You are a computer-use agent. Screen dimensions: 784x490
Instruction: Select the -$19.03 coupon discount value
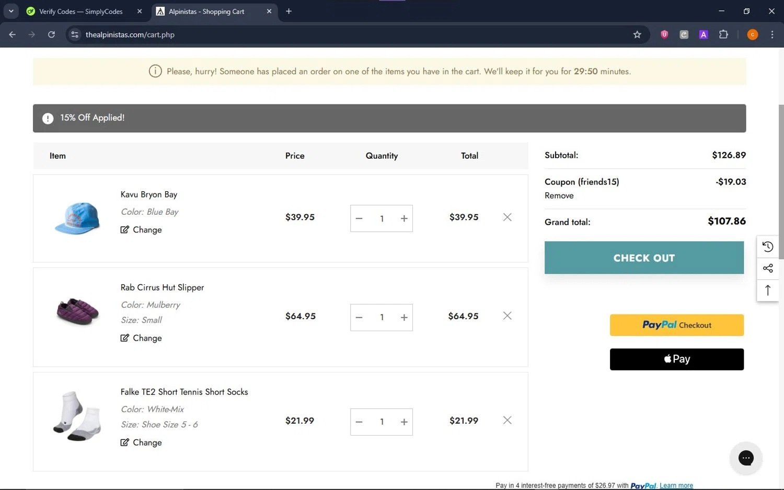point(731,182)
